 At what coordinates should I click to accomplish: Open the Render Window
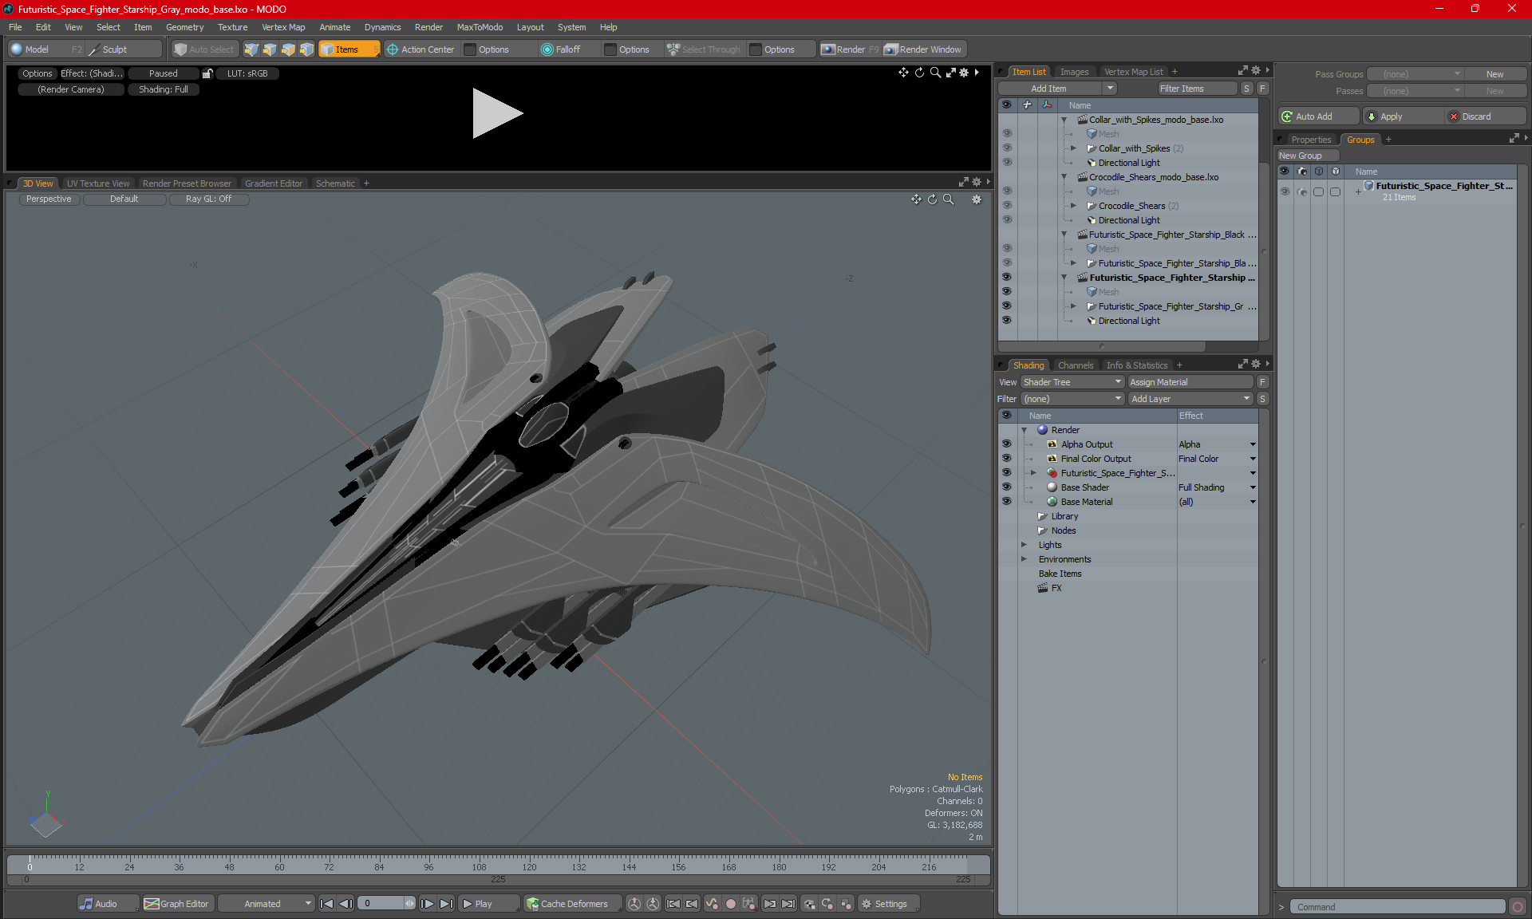pyautogui.click(x=923, y=49)
